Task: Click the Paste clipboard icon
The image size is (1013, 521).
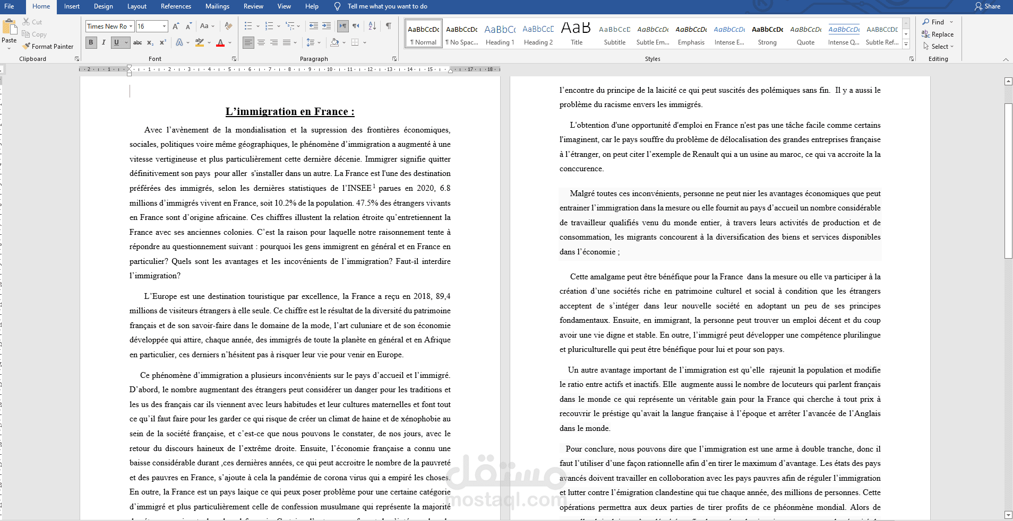Action: click(x=9, y=27)
